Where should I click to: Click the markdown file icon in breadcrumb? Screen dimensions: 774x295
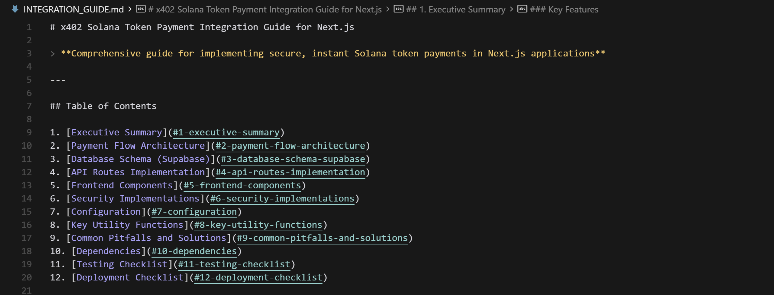[15, 9]
